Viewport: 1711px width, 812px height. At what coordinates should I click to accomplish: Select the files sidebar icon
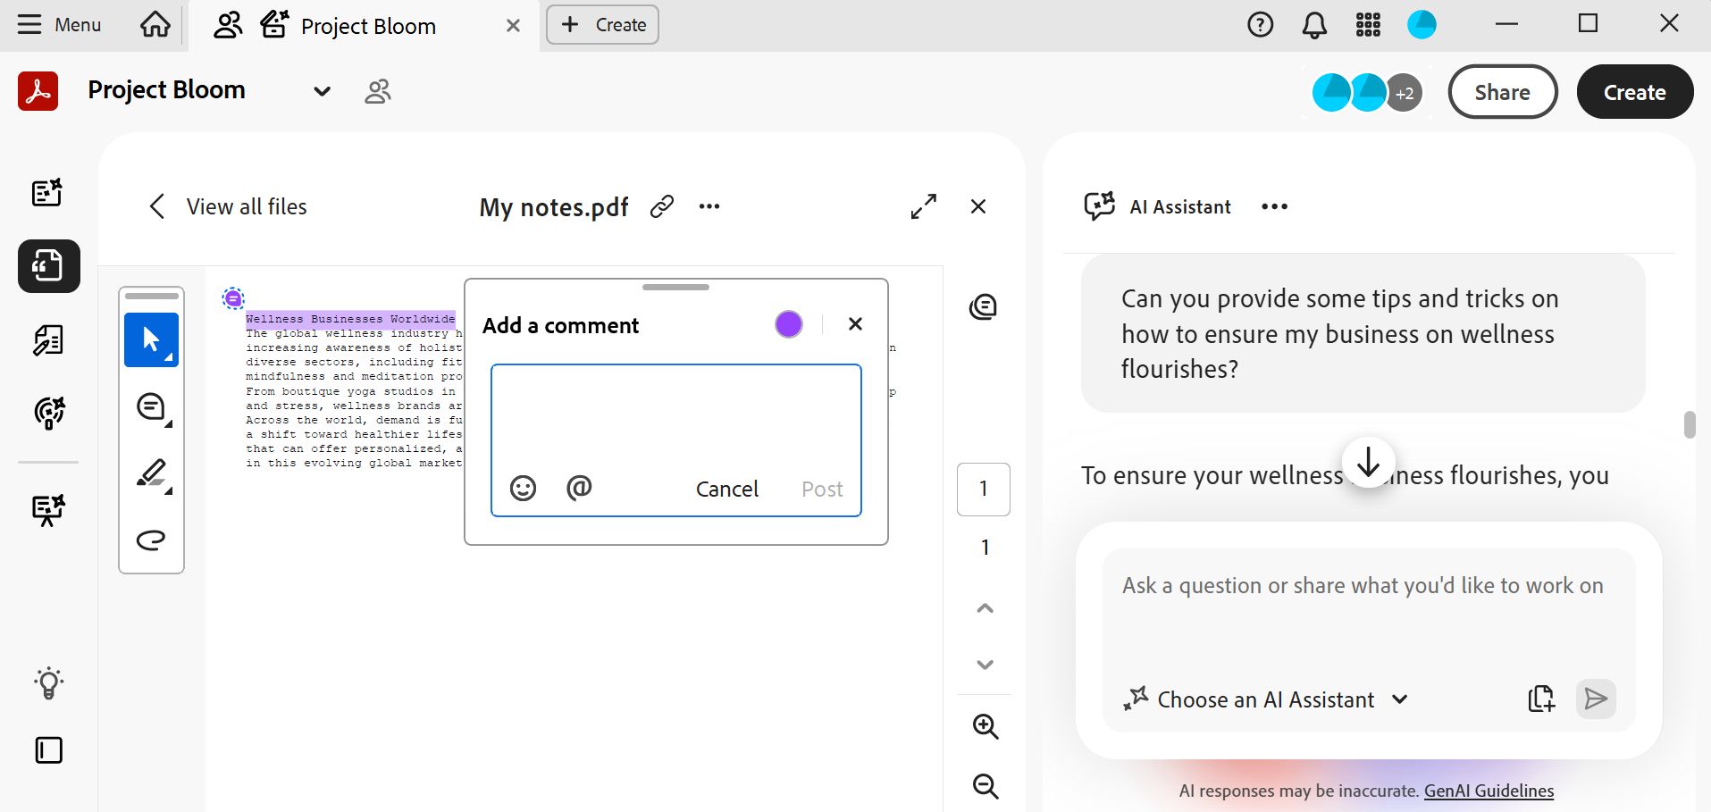point(48,266)
